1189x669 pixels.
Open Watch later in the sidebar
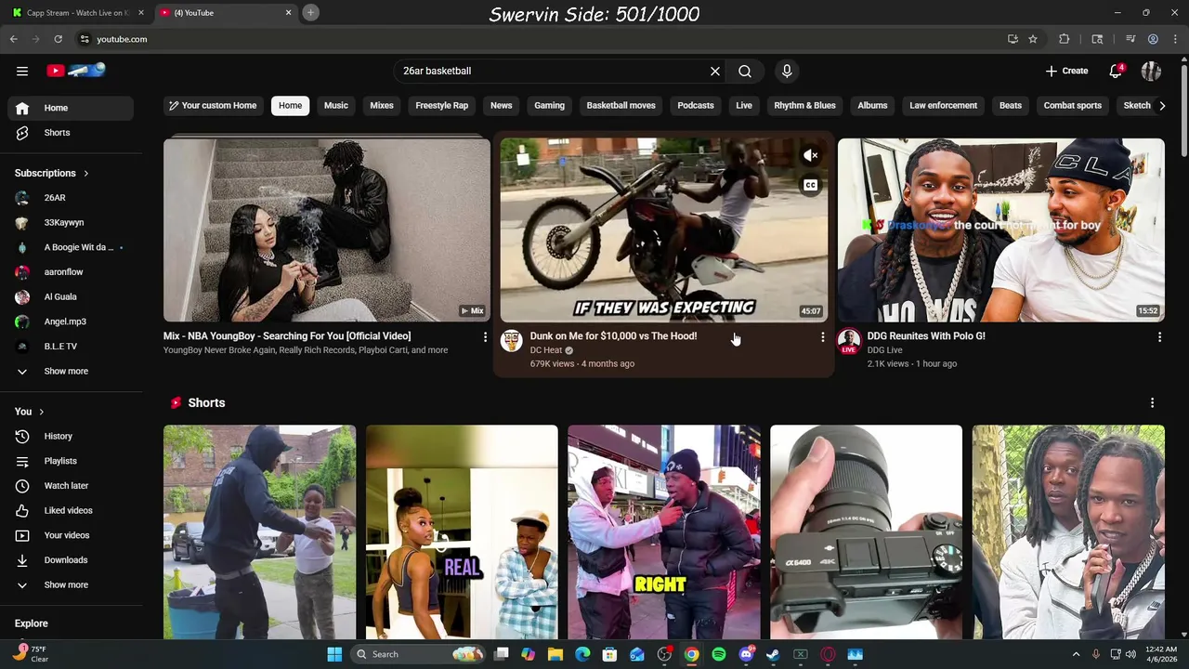point(71,486)
